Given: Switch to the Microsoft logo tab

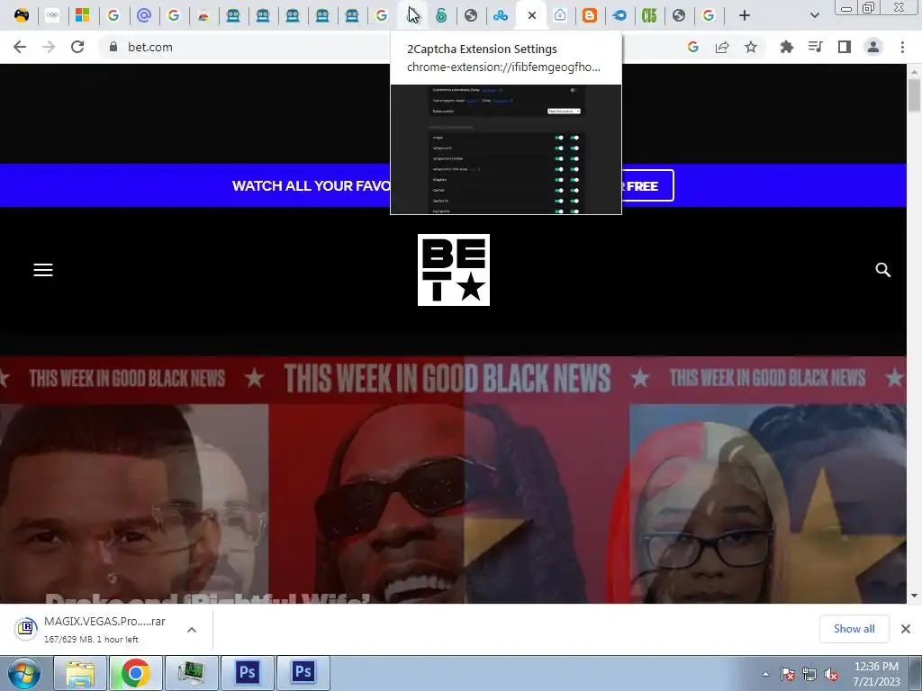Looking at the screenshot, I should [82, 15].
